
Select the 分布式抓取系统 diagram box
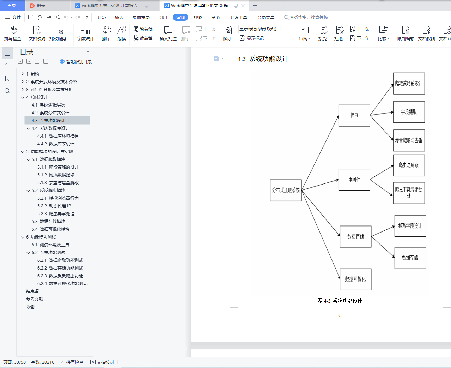[x=286, y=190]
